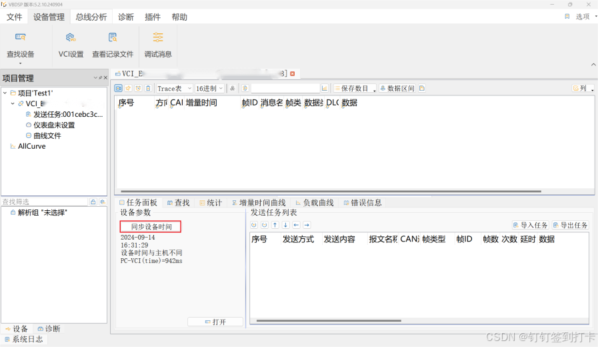The width and height of the screenshot is (598, 347).
Task: Close the 项目管理 panel
Action: point(105,78)
